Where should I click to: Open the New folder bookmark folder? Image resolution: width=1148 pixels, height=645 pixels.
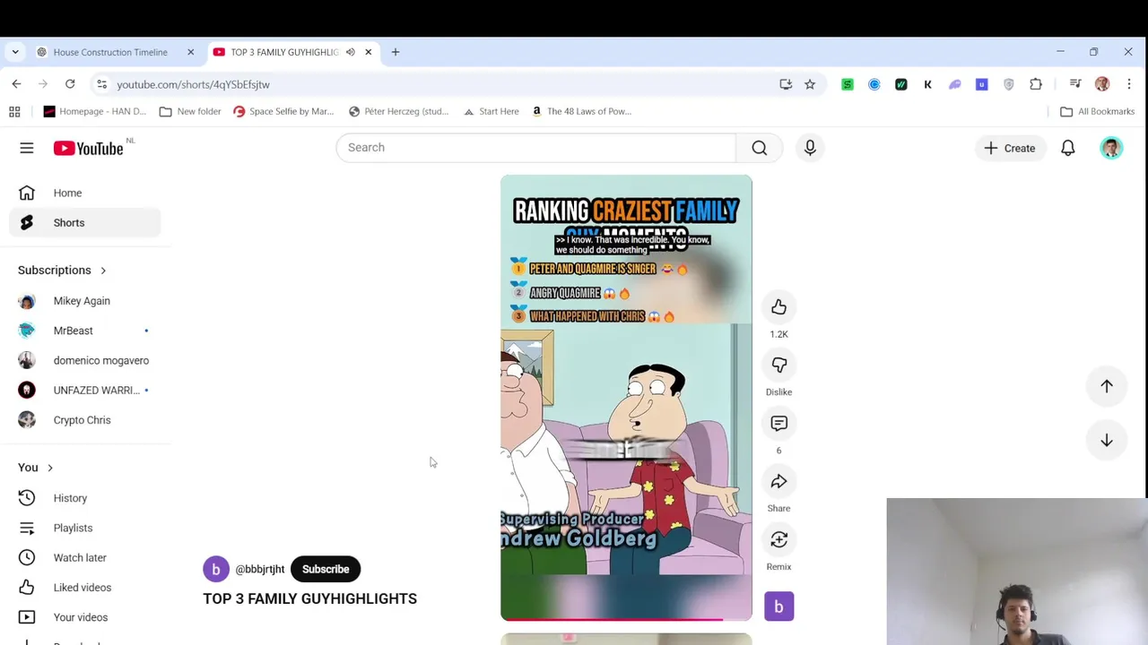pos(190,112)
